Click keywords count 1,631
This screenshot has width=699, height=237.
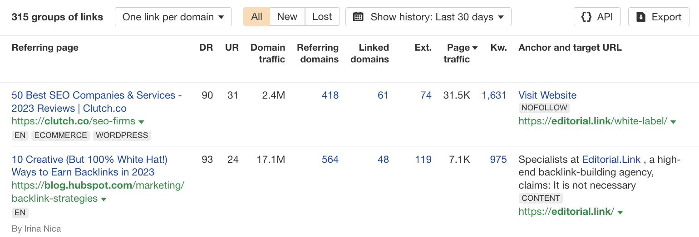(x=494, y=95)
